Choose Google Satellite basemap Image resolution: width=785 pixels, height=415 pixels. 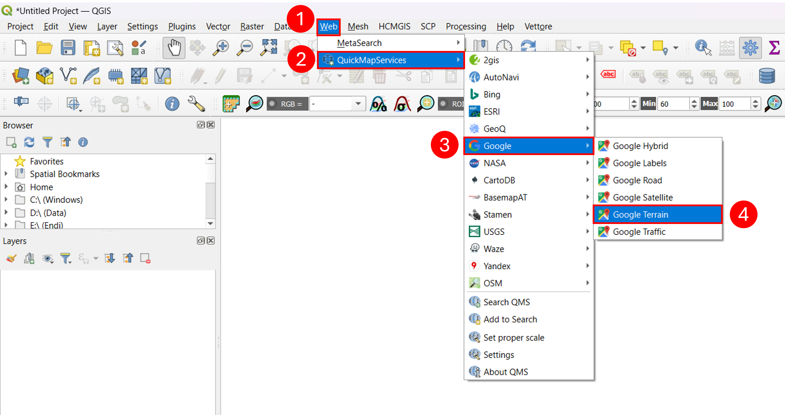pos(657,198)
